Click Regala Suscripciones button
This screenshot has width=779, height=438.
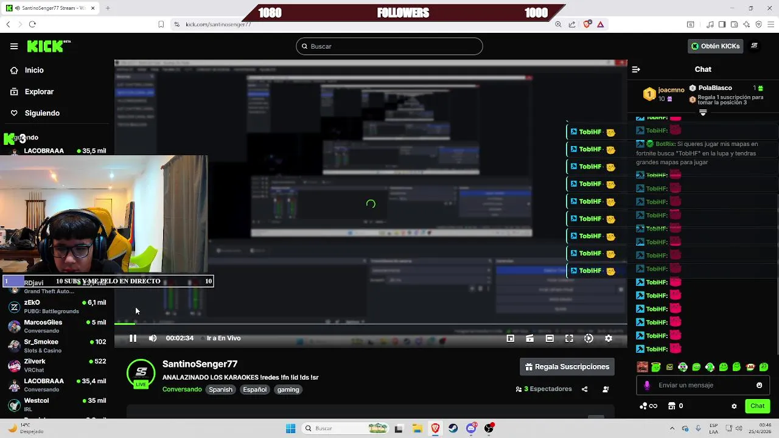click(x=567, y=367)
